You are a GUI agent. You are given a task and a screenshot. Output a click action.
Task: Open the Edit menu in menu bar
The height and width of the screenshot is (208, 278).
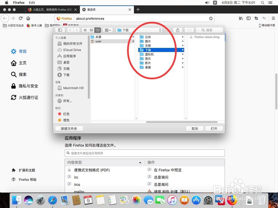(32, 3)
